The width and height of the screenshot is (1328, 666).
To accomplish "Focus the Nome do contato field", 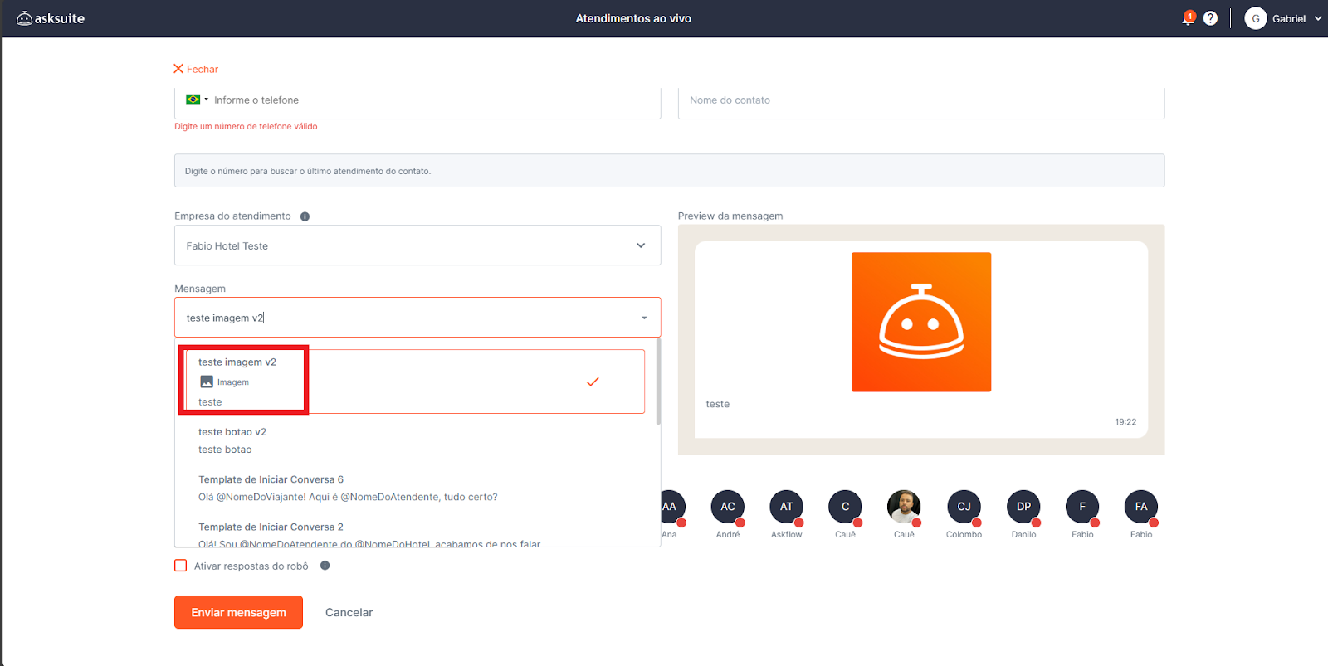I will [921, 100].
